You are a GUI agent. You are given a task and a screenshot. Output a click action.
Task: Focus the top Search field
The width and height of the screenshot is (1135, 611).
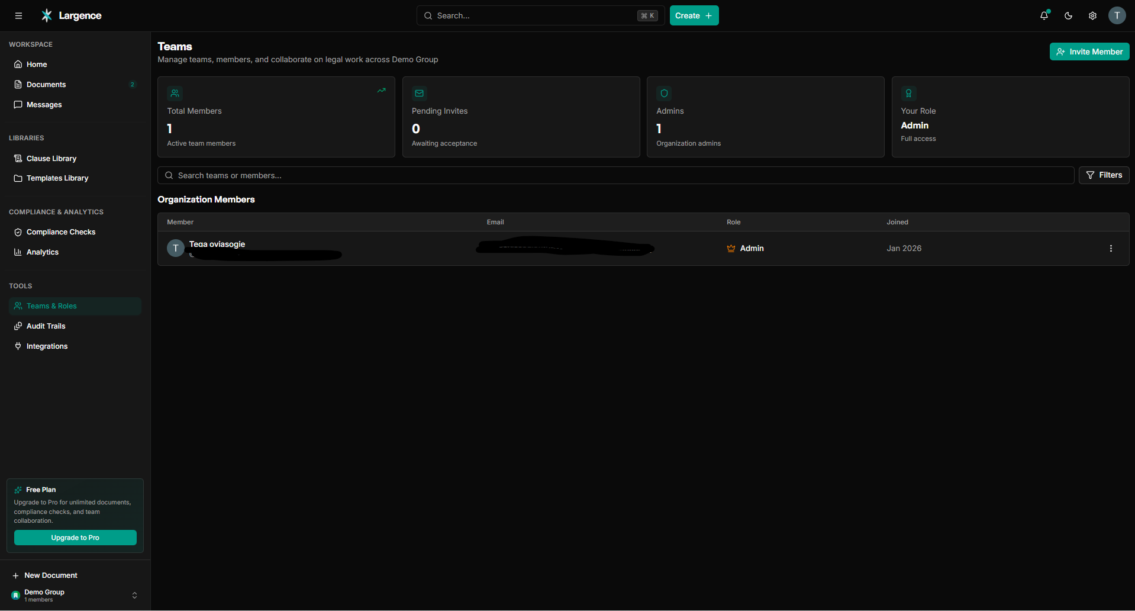pyautogui.click(x=541, y=16)
